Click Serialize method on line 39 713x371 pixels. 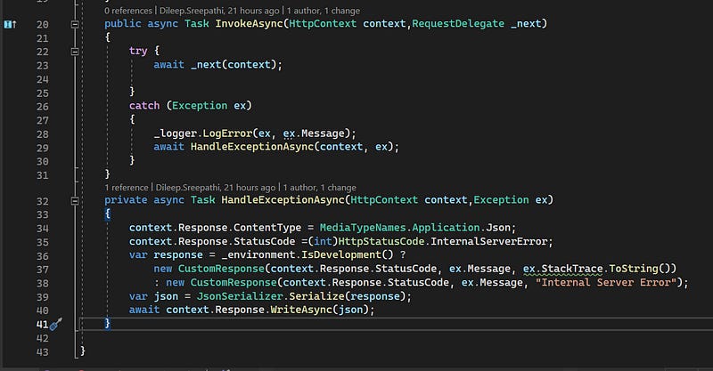tap(317, 296)
